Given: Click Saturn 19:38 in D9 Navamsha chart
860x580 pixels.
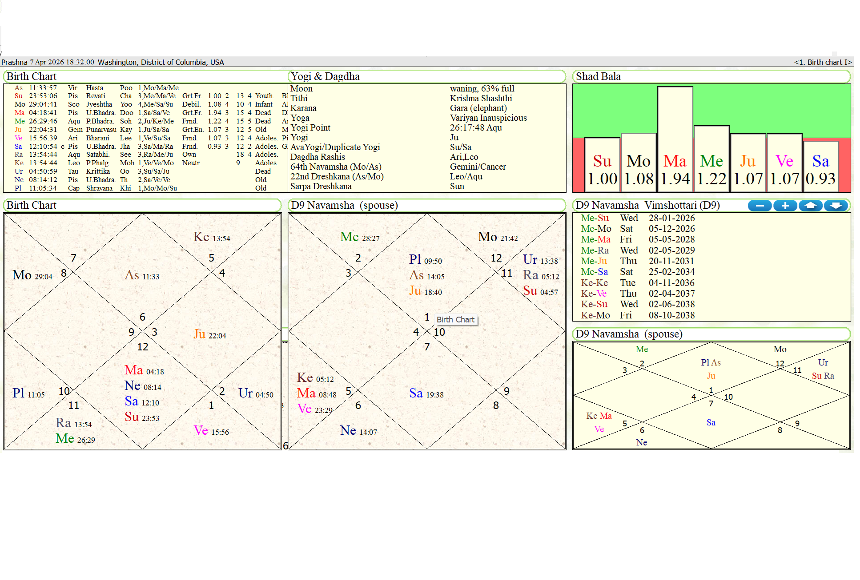Looking at the screenshot, I should click(x=426, y=393).
